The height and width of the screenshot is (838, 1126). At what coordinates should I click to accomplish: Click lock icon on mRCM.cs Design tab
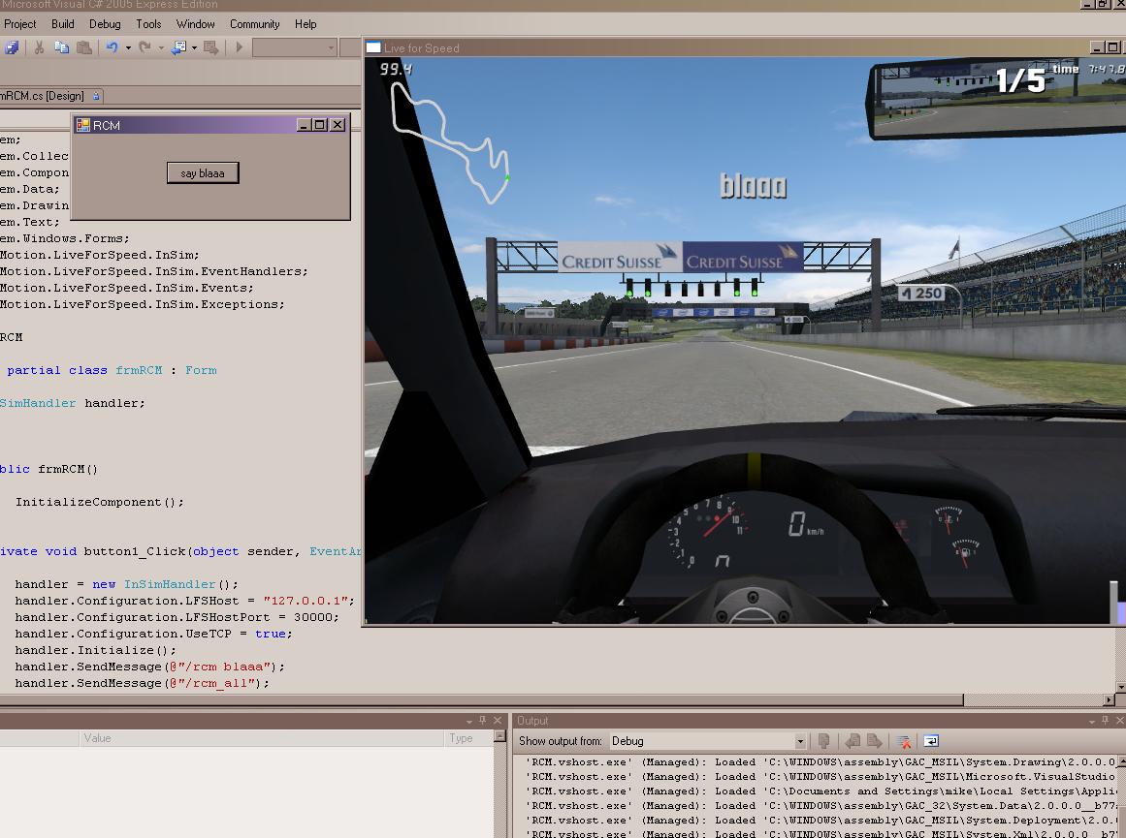point(96,95)
